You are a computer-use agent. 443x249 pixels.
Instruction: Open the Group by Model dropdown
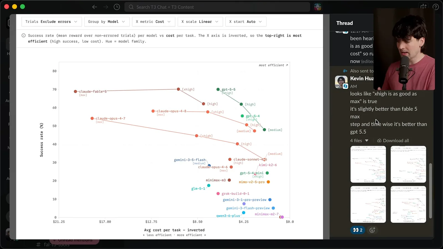click(x=107, y=22)
